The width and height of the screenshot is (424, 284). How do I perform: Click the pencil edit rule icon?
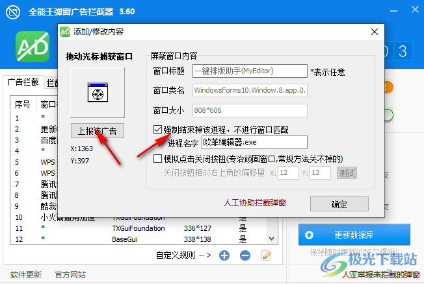point(267,255)
